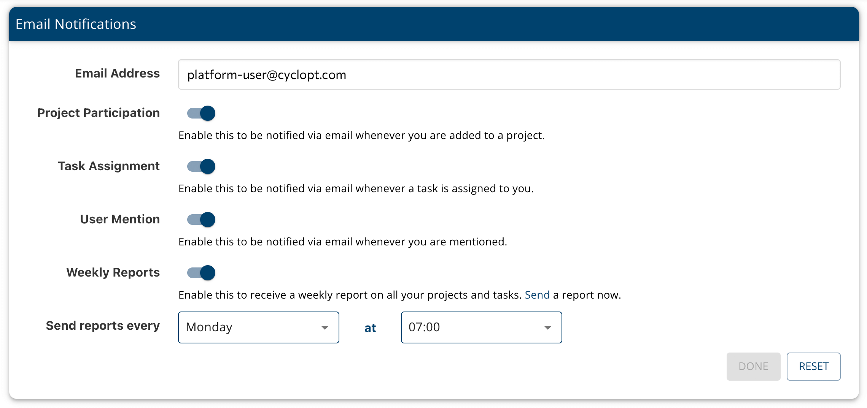This screenshot has width=867, height=408.
Task: Click the Task Assignment label
Action: point(109,166)
